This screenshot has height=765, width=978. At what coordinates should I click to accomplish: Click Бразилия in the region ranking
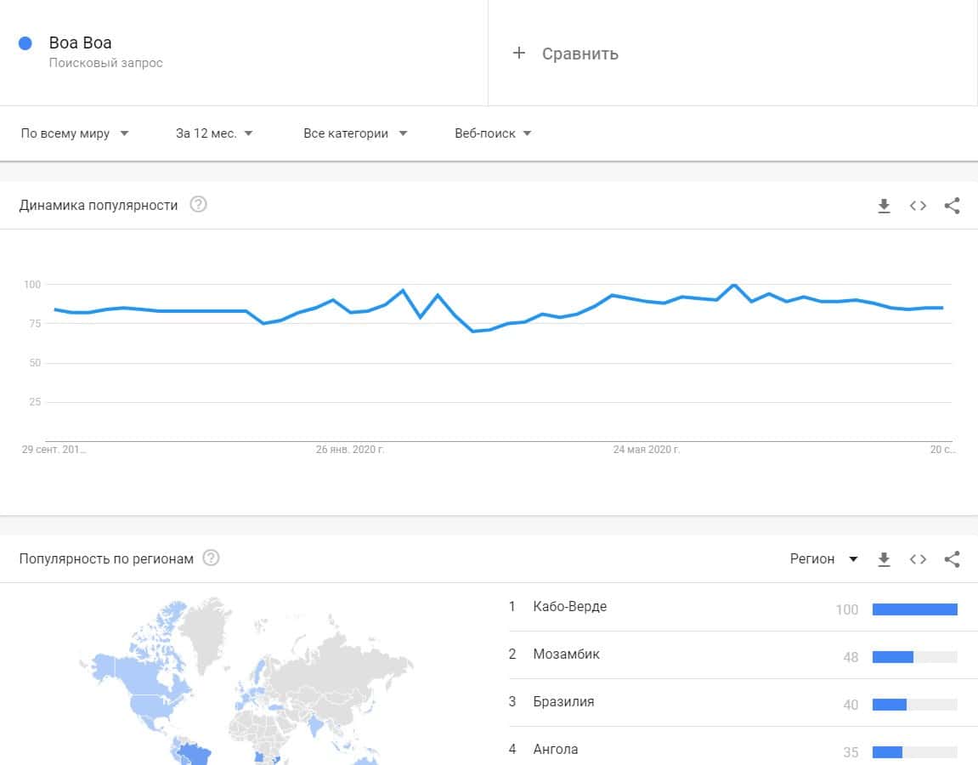coord(563,702)
